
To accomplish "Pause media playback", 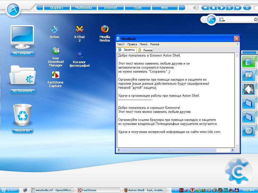I will (229, 8).
